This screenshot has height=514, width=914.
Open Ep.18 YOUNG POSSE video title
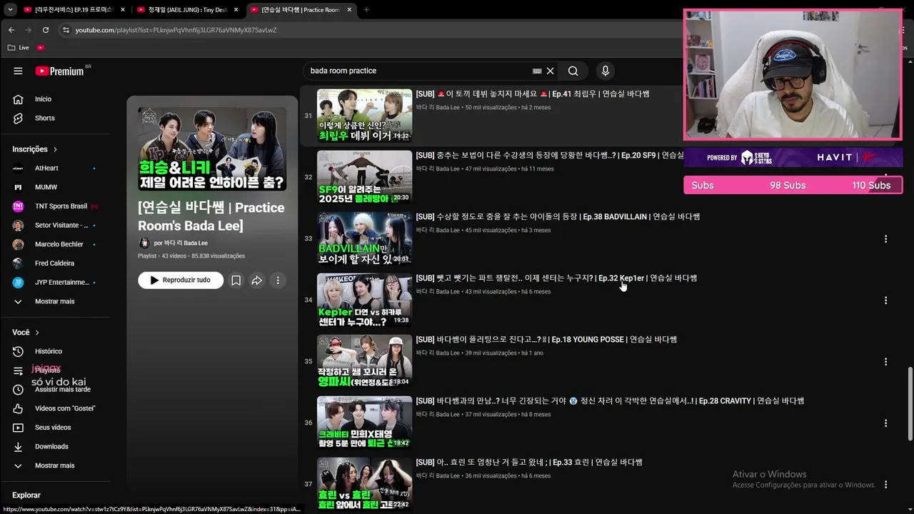[546, 339]
